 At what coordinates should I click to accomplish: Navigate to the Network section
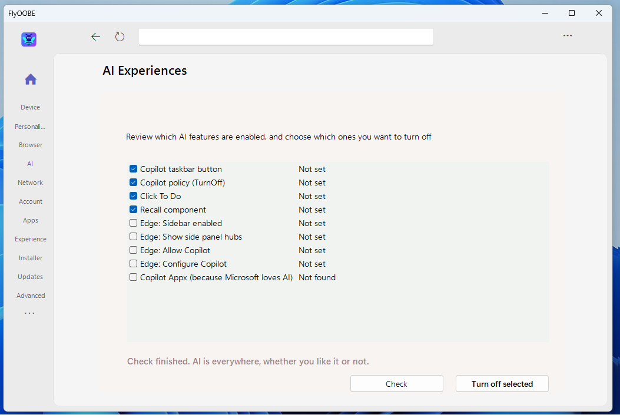click(31, 183)
